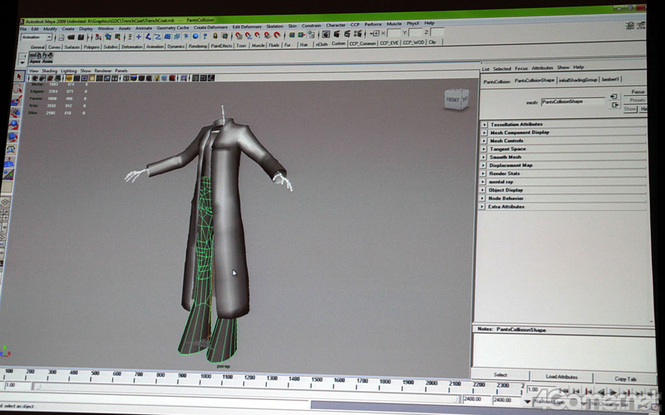
Task: Click the Apex shelf icon
Action: [x=34, y=57]
